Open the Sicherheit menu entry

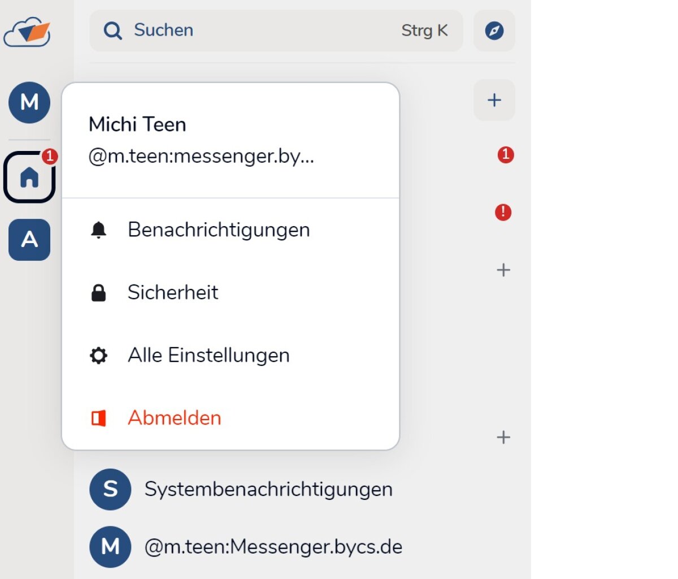tap(173, 292)
